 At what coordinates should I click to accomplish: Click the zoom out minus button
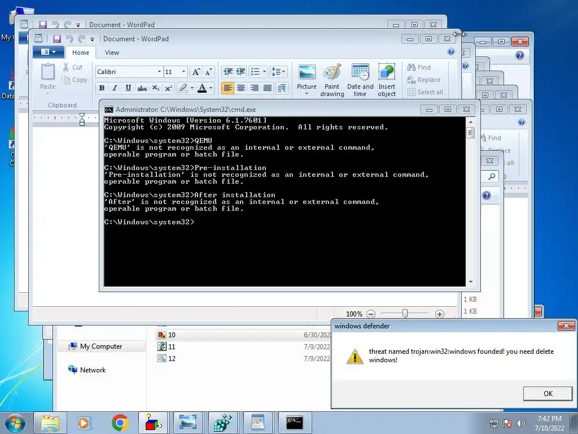pyautogui.click(x=371, y=314)
